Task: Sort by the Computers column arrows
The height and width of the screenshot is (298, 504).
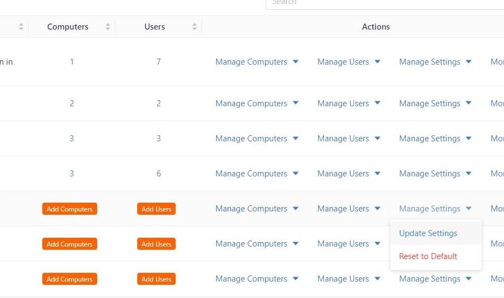Action: (108, 27)
